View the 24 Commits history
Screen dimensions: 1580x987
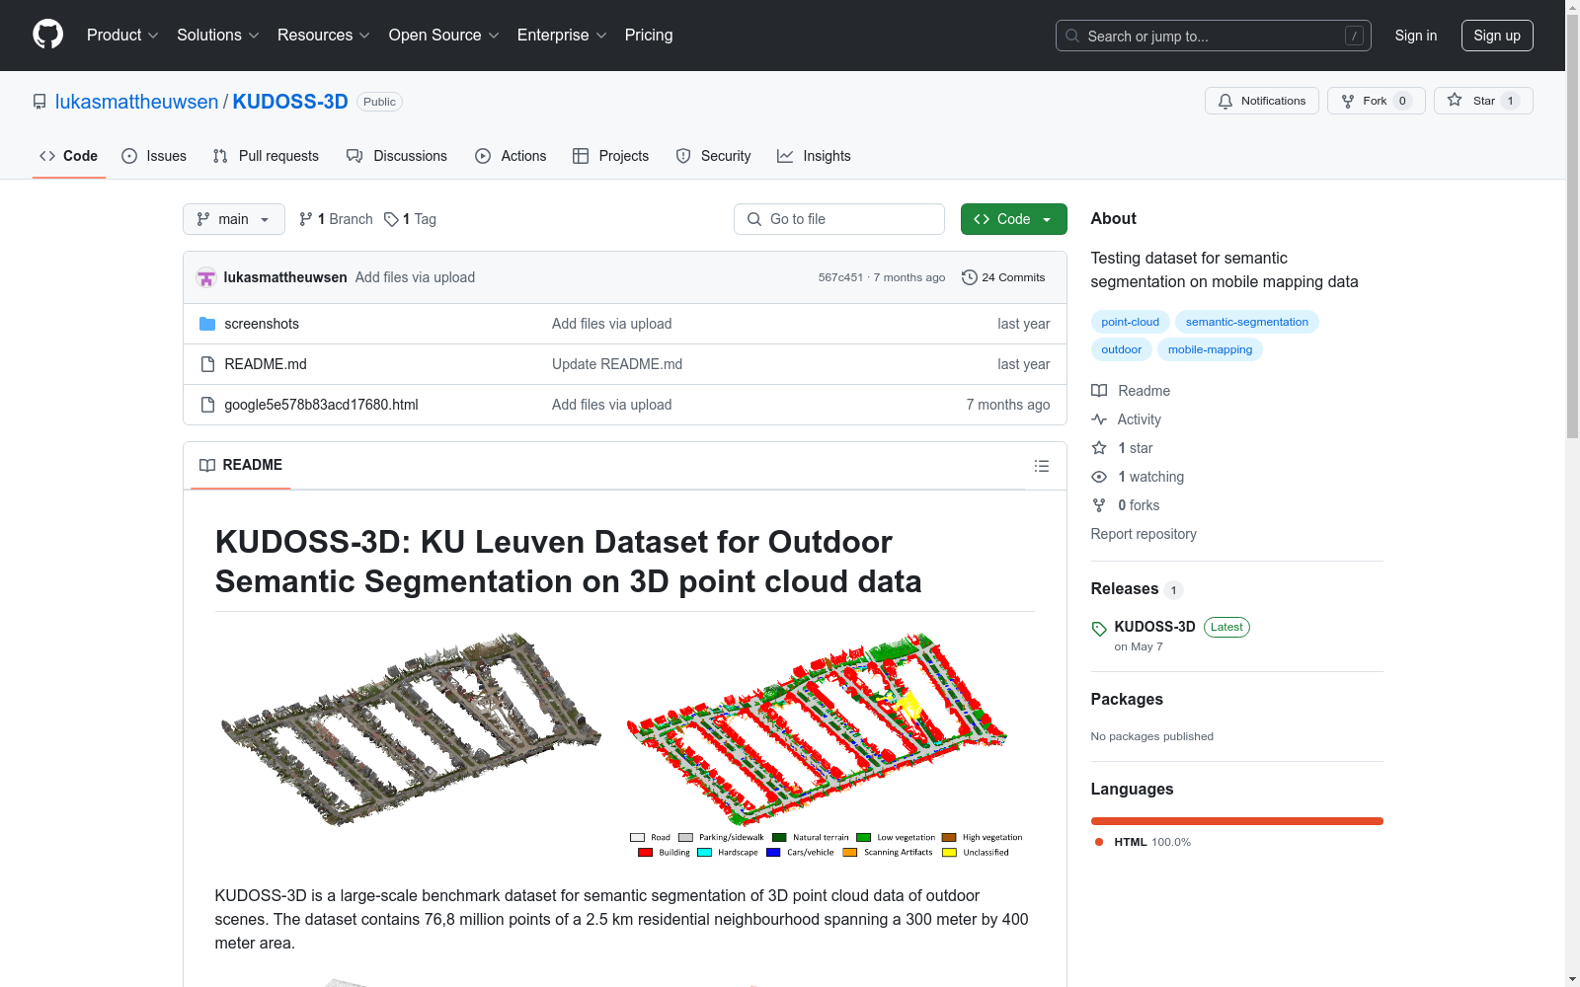pyautogui.click(x=1003, y=277)
